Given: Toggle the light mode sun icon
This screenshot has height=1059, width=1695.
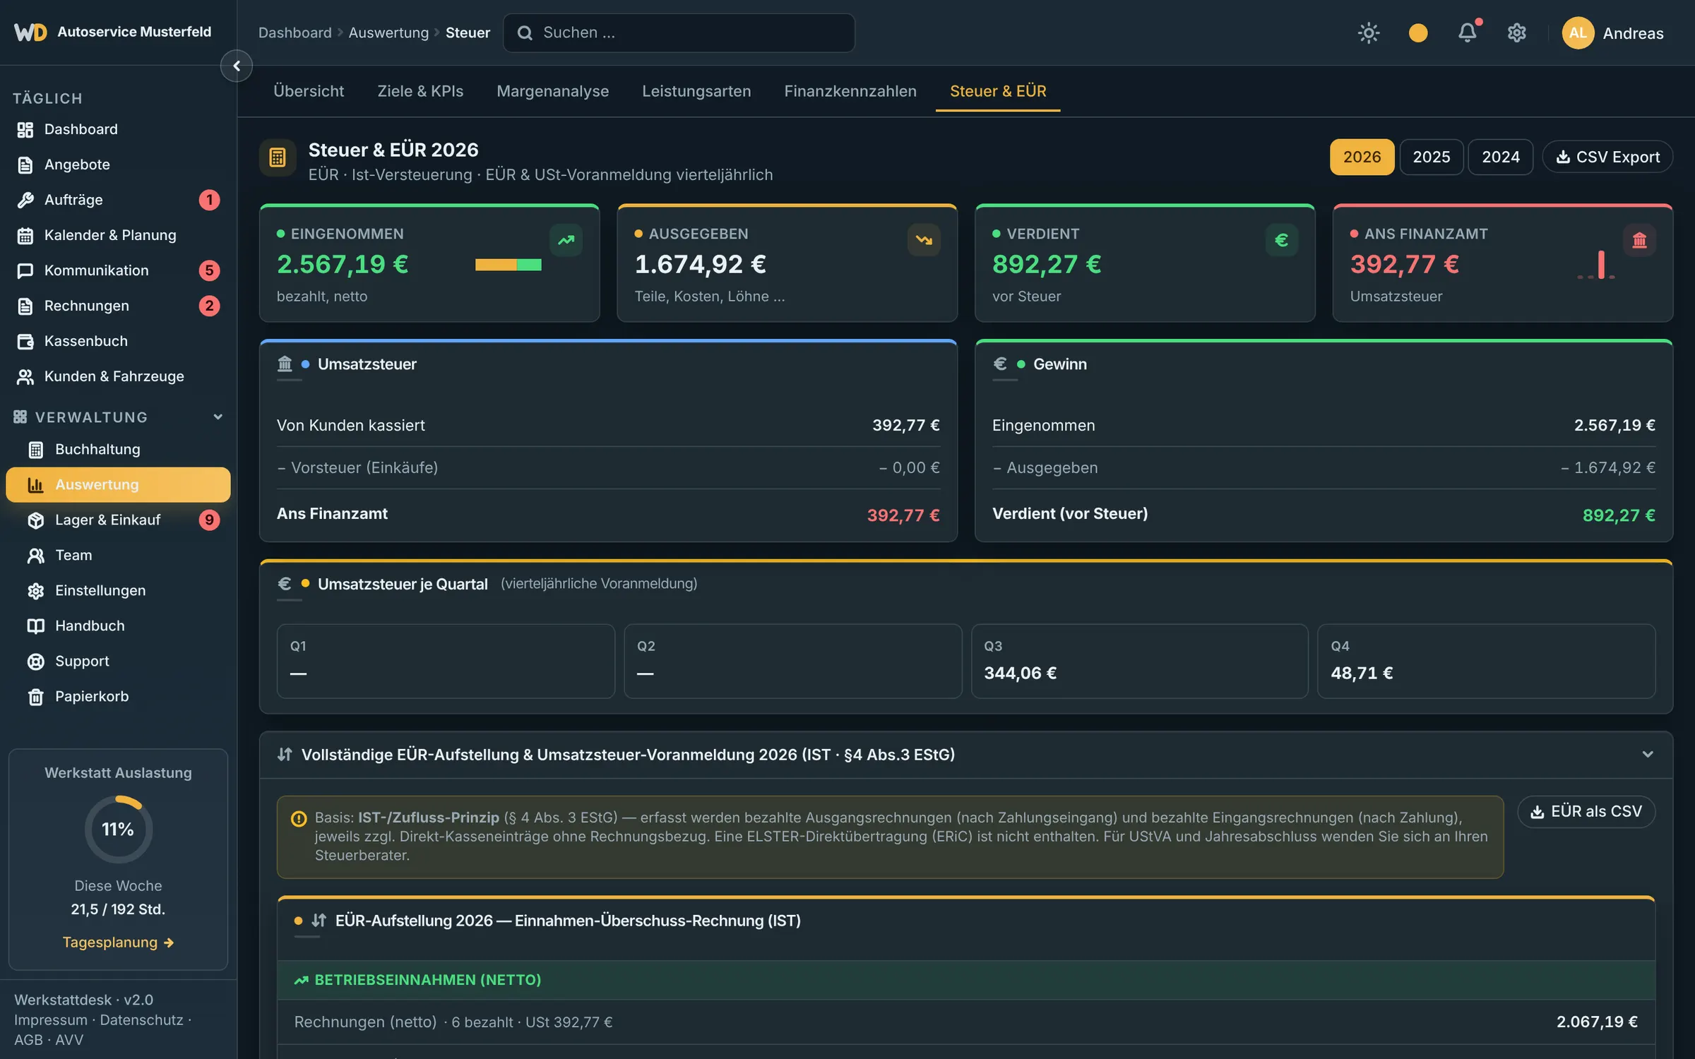Looking at the screenshot, I should 1369,33.
